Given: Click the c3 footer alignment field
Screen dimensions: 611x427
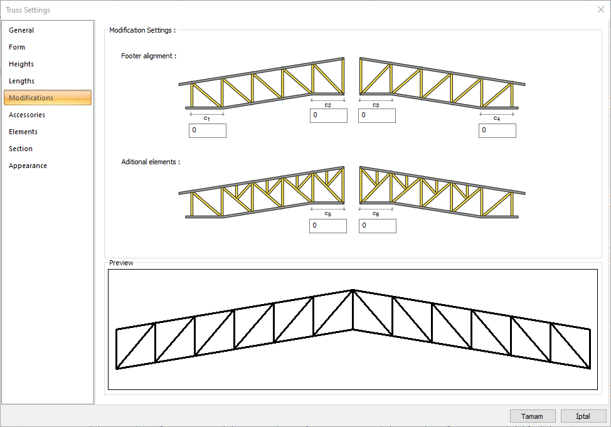Looking at the screenshot, I should (377, 115).
